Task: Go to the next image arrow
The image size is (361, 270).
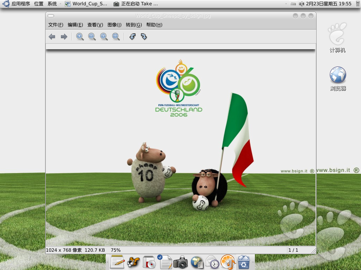Action: (64, 37)
